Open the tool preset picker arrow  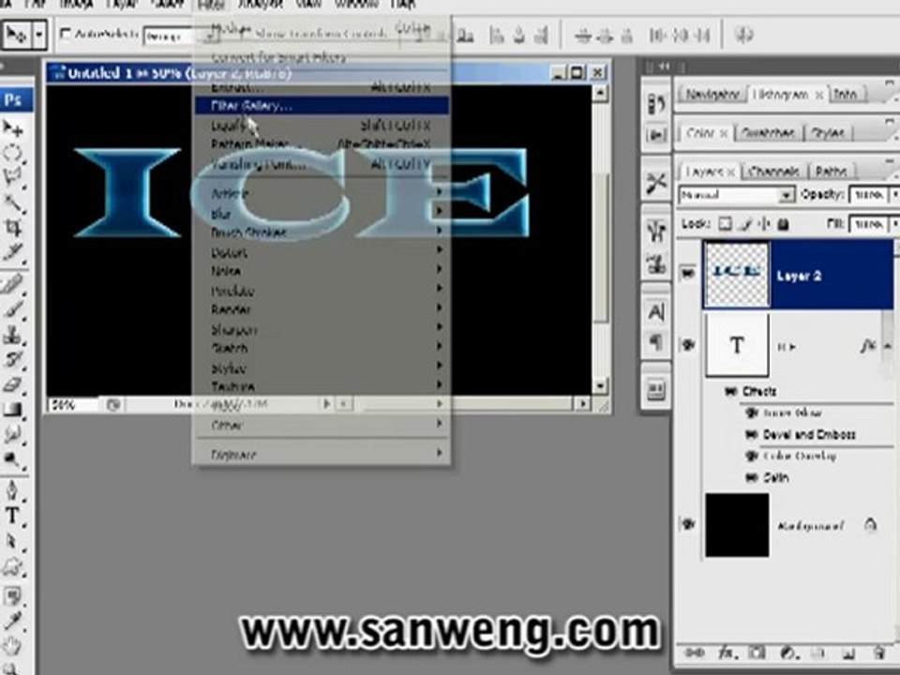click(39, 35)
